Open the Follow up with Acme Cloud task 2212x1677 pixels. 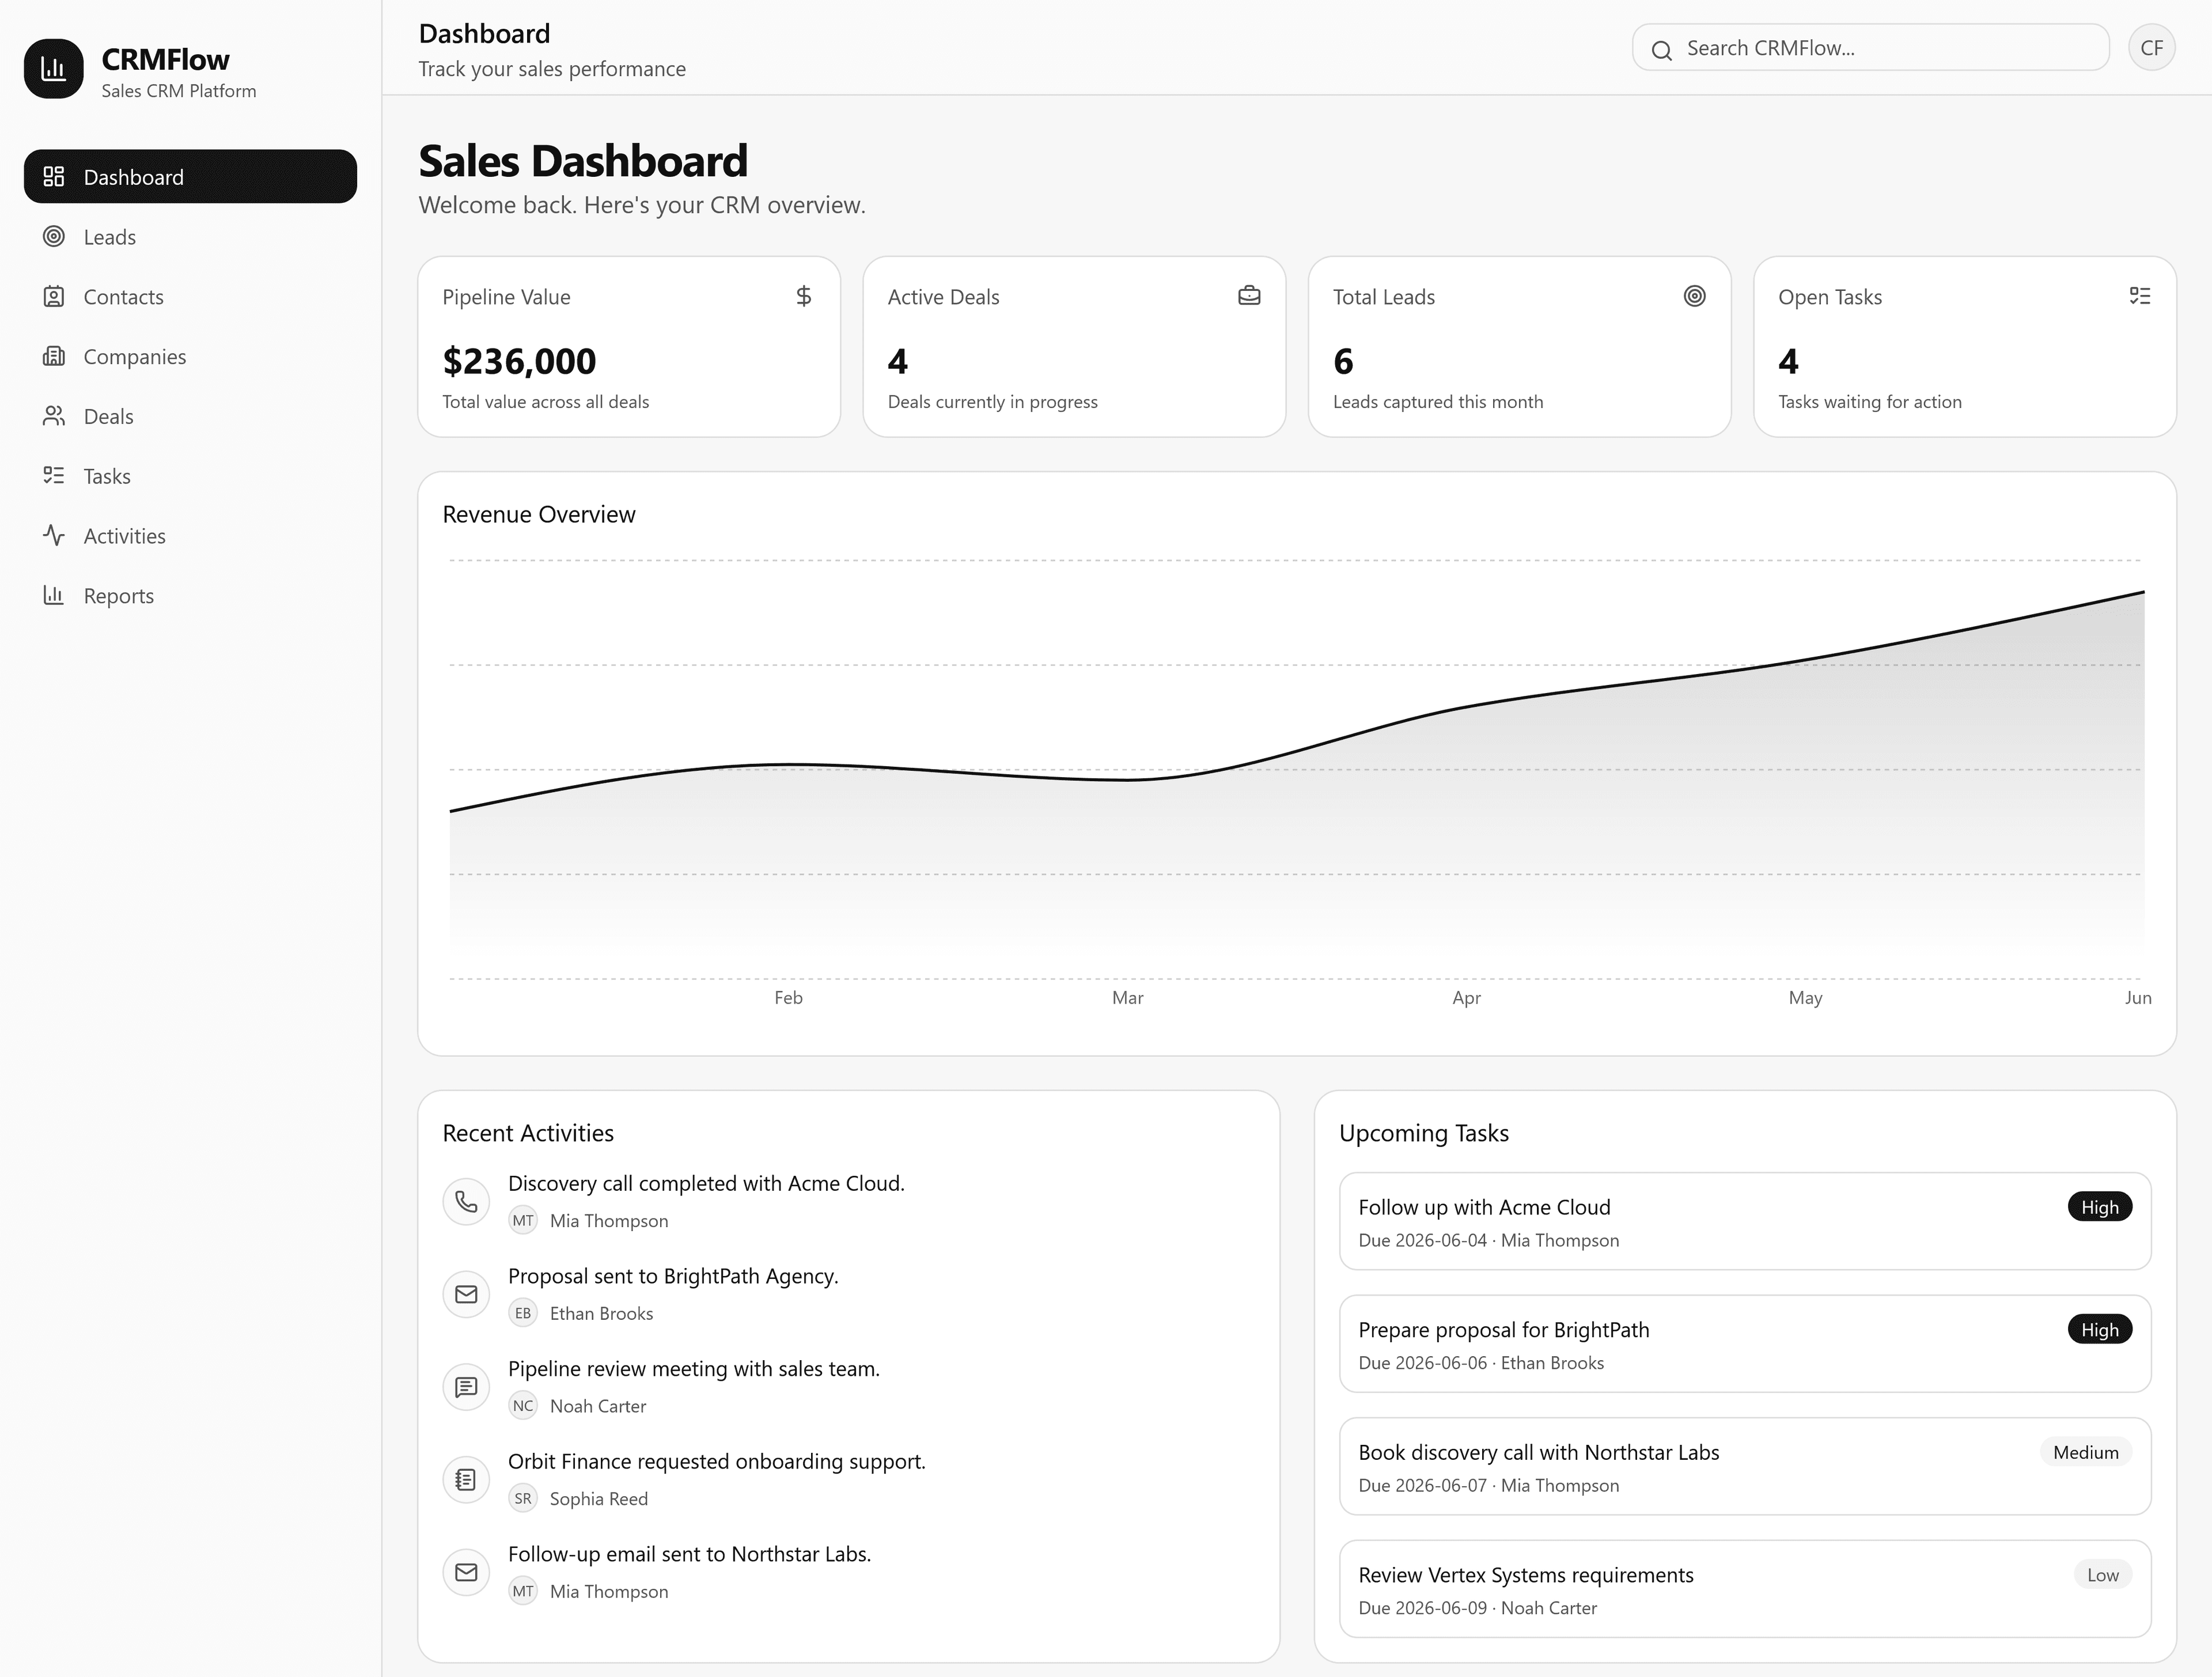click(1745, 1221)
